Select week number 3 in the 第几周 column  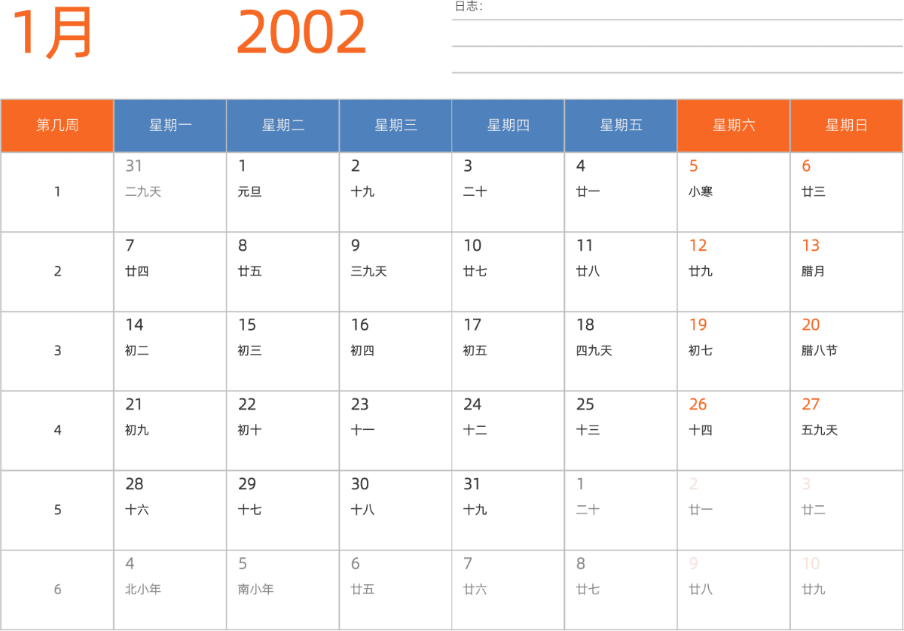point(57,351)
